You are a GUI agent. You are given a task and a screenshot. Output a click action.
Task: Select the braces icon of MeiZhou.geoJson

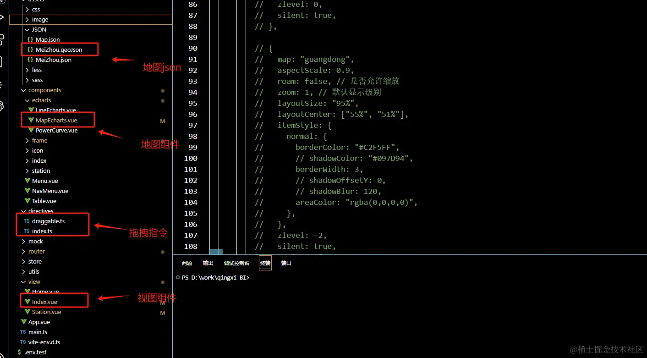click(x=30, y=50)
